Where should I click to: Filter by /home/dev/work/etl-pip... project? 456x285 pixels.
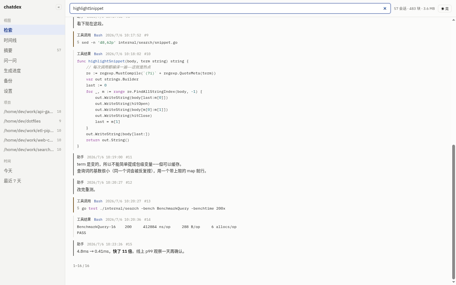[32, 130]
